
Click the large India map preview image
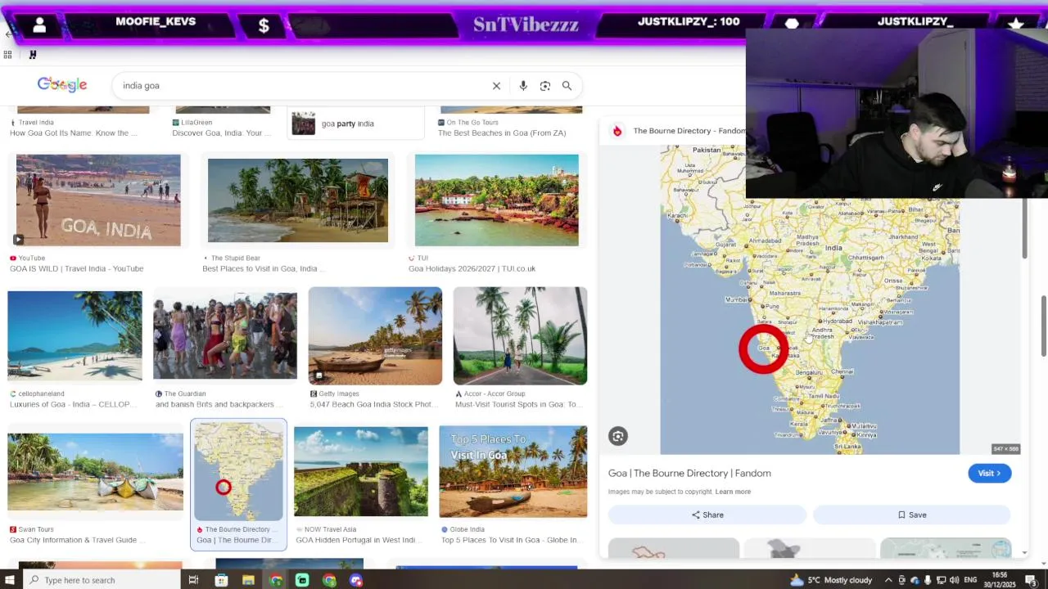[810, 299]
